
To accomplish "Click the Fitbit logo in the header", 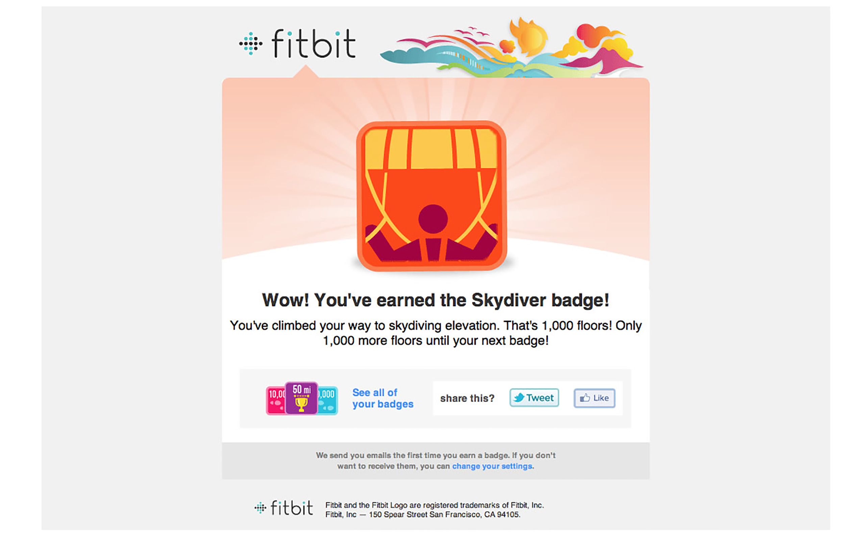I will pos(297,44).
